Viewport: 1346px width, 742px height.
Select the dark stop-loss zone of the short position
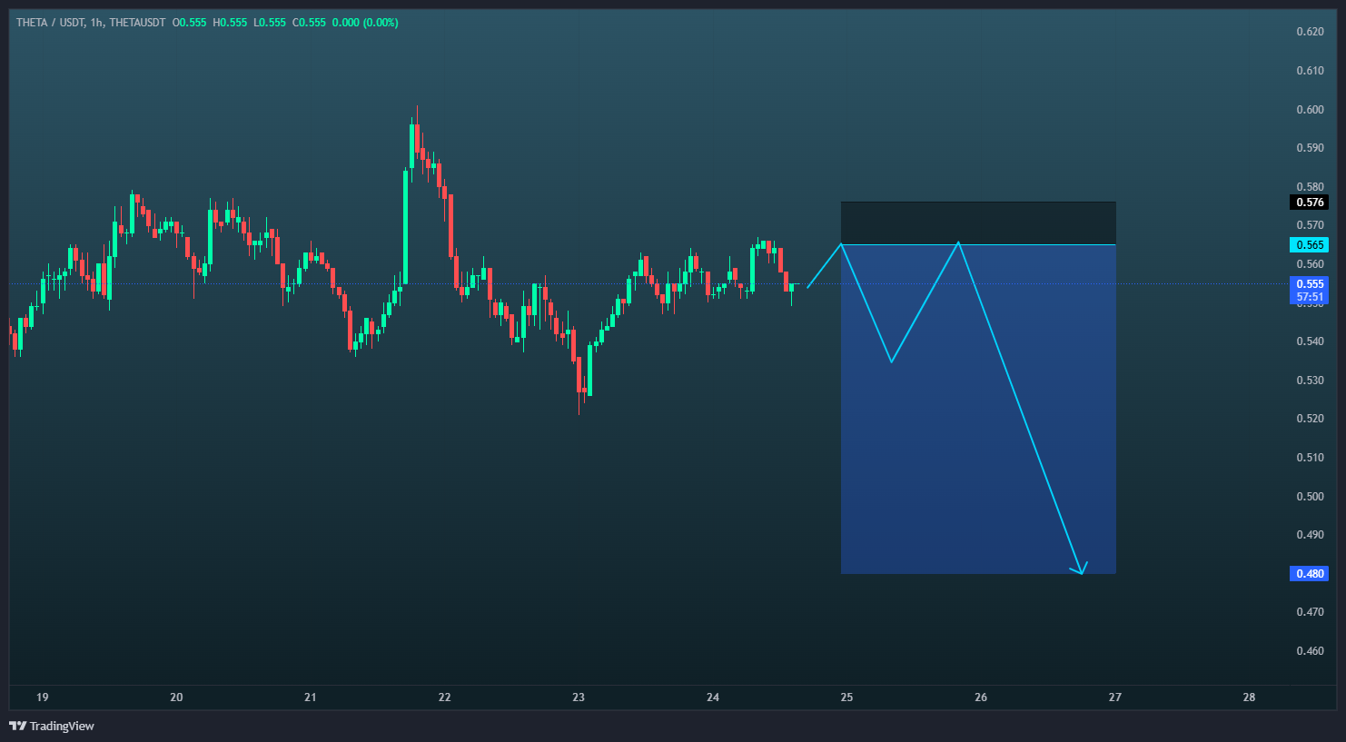coord(977,223)
